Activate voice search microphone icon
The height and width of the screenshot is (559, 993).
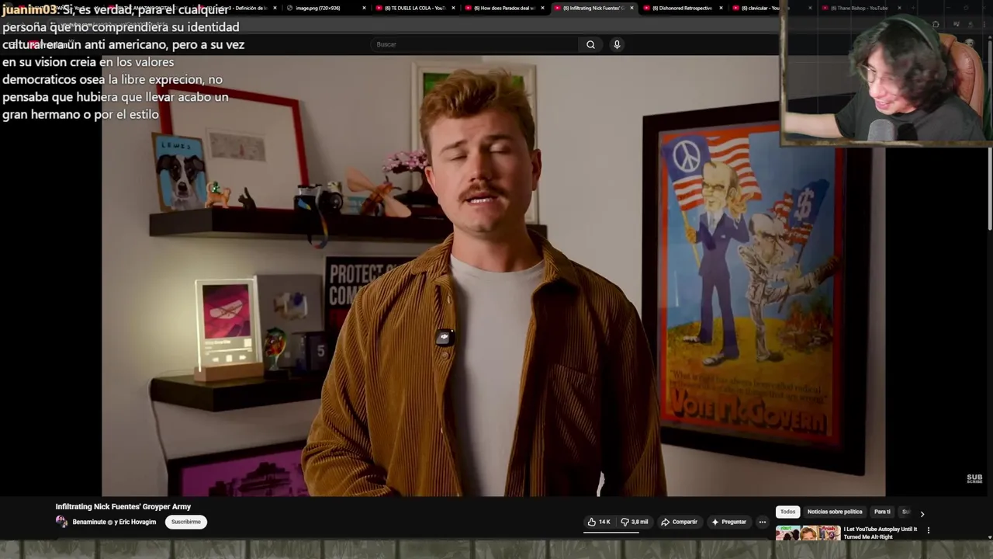tap(617, 44)
